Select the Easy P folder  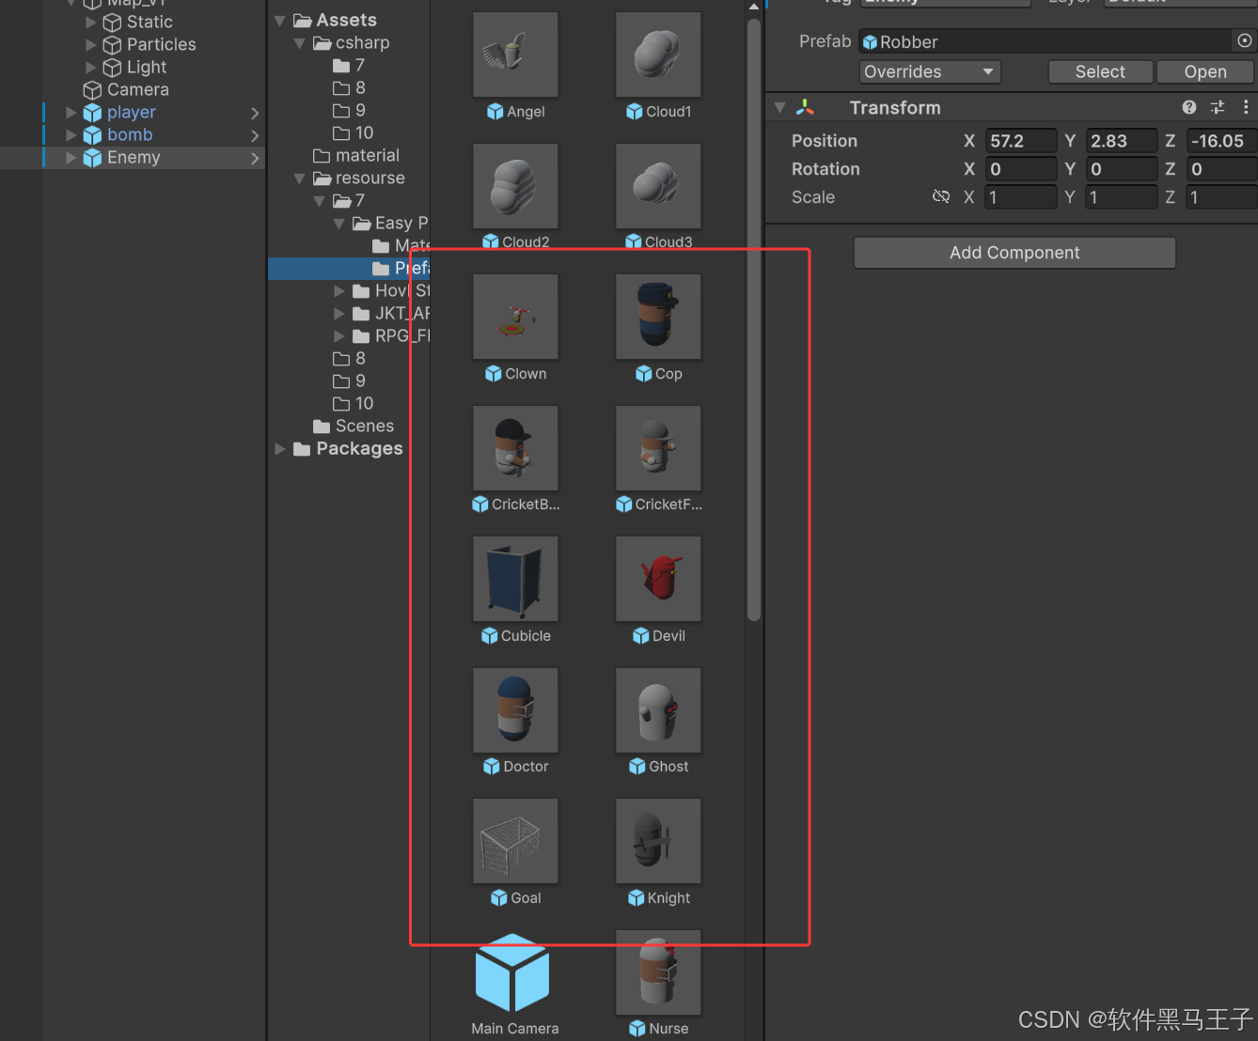coord(390,223)
